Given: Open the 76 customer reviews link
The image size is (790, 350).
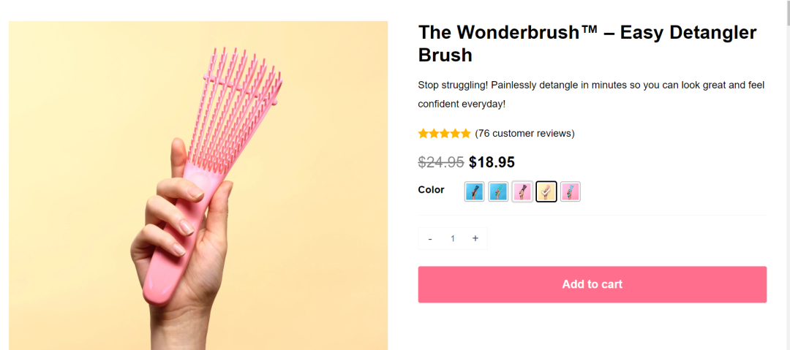Looking at the screenshot, I should pos(524,133).
